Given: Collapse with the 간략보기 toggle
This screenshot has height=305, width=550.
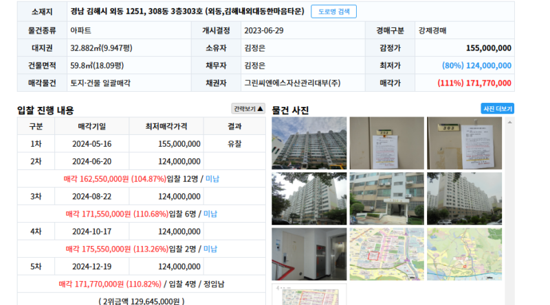Looking at the screenshot, I should coord(248,109).
